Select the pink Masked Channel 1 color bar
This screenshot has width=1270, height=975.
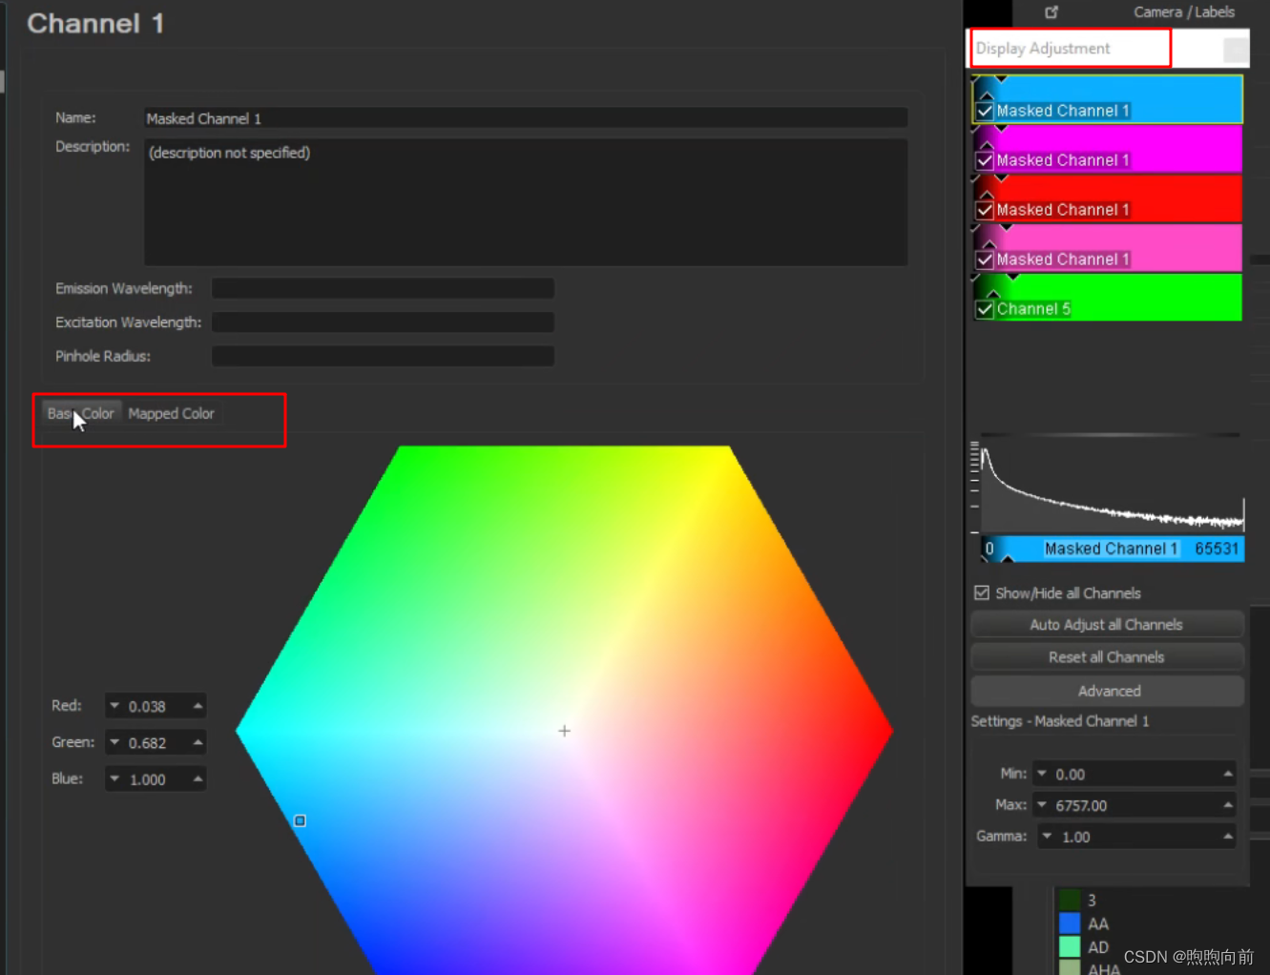(x=1108, y=249)
